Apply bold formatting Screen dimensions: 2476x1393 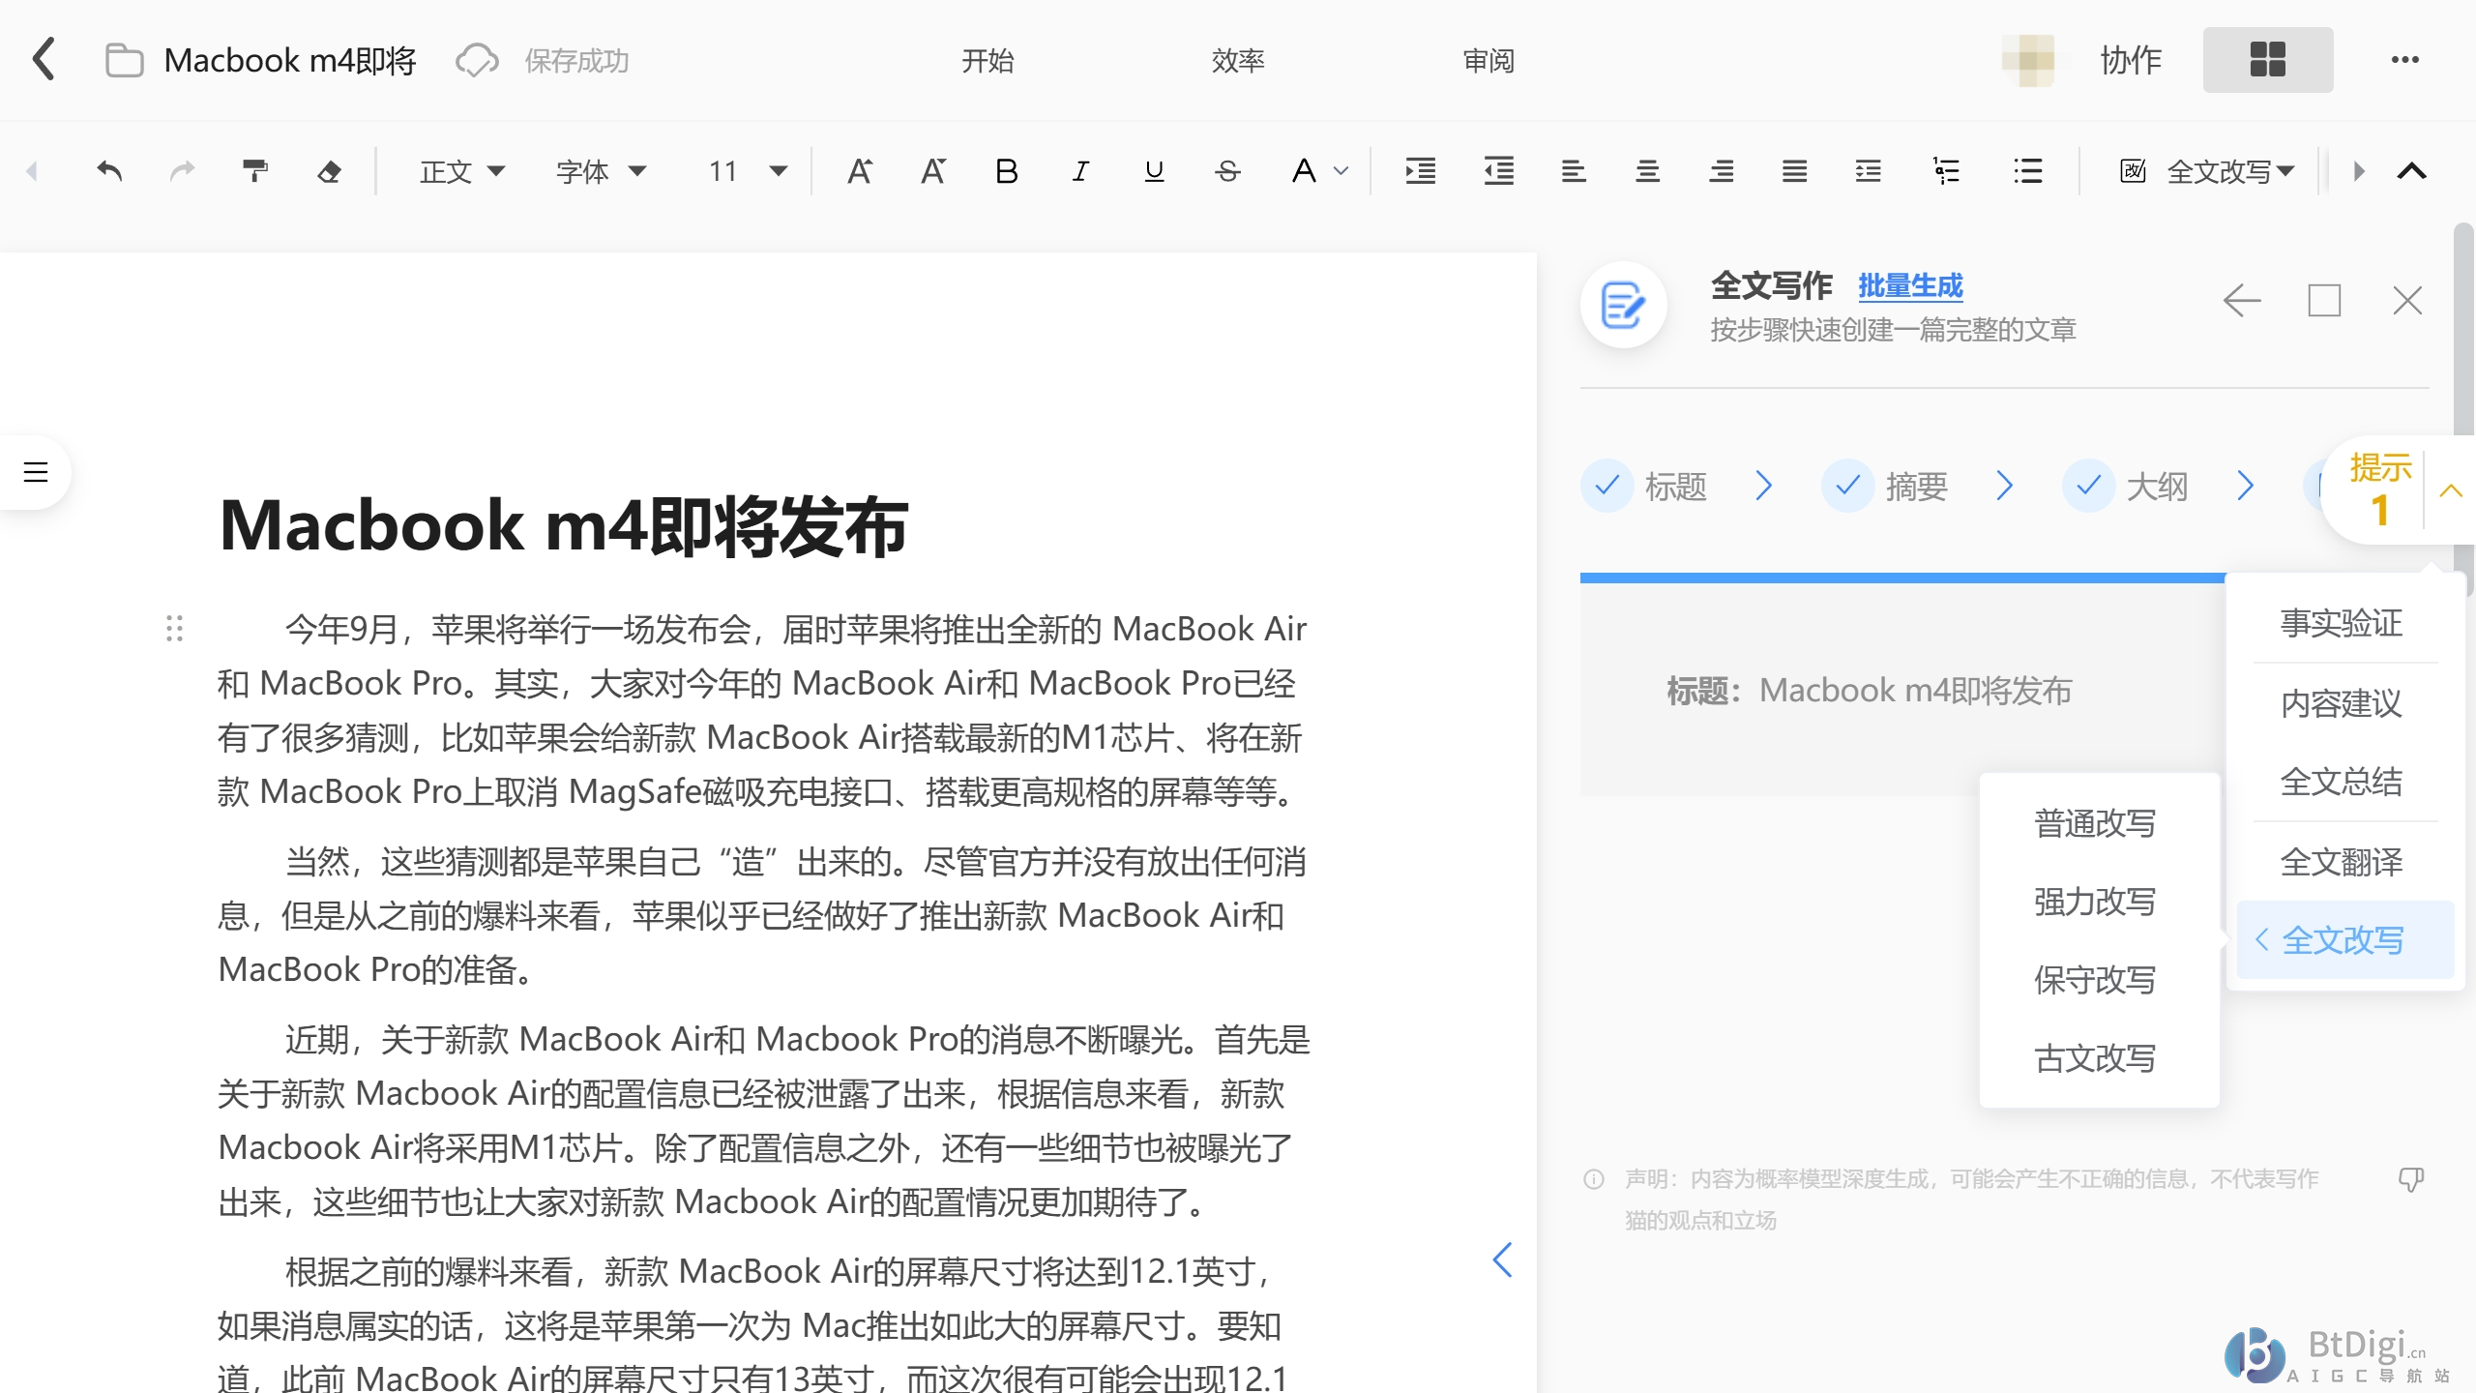tap(1007, 171)
